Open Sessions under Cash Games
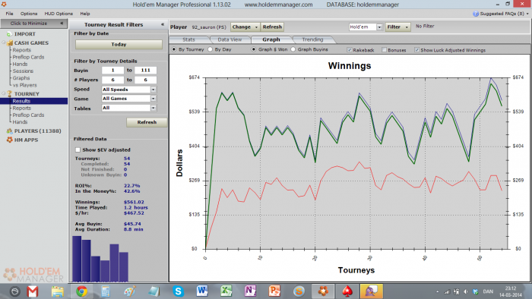This screenshot has height=299, width=532. click(x=23, y=71)
